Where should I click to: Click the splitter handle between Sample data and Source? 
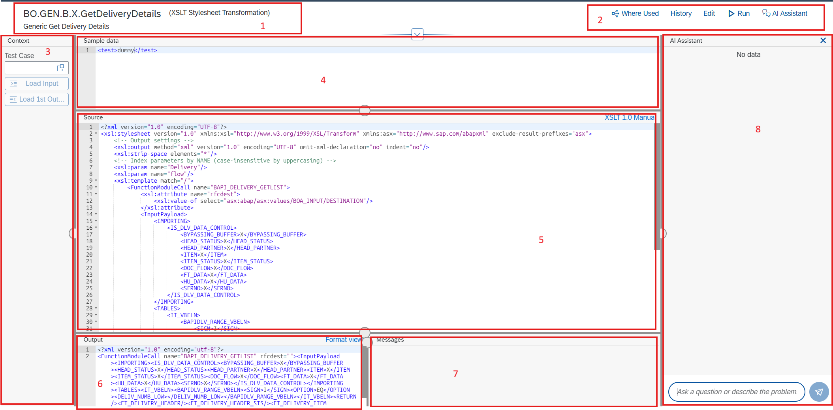365,110
